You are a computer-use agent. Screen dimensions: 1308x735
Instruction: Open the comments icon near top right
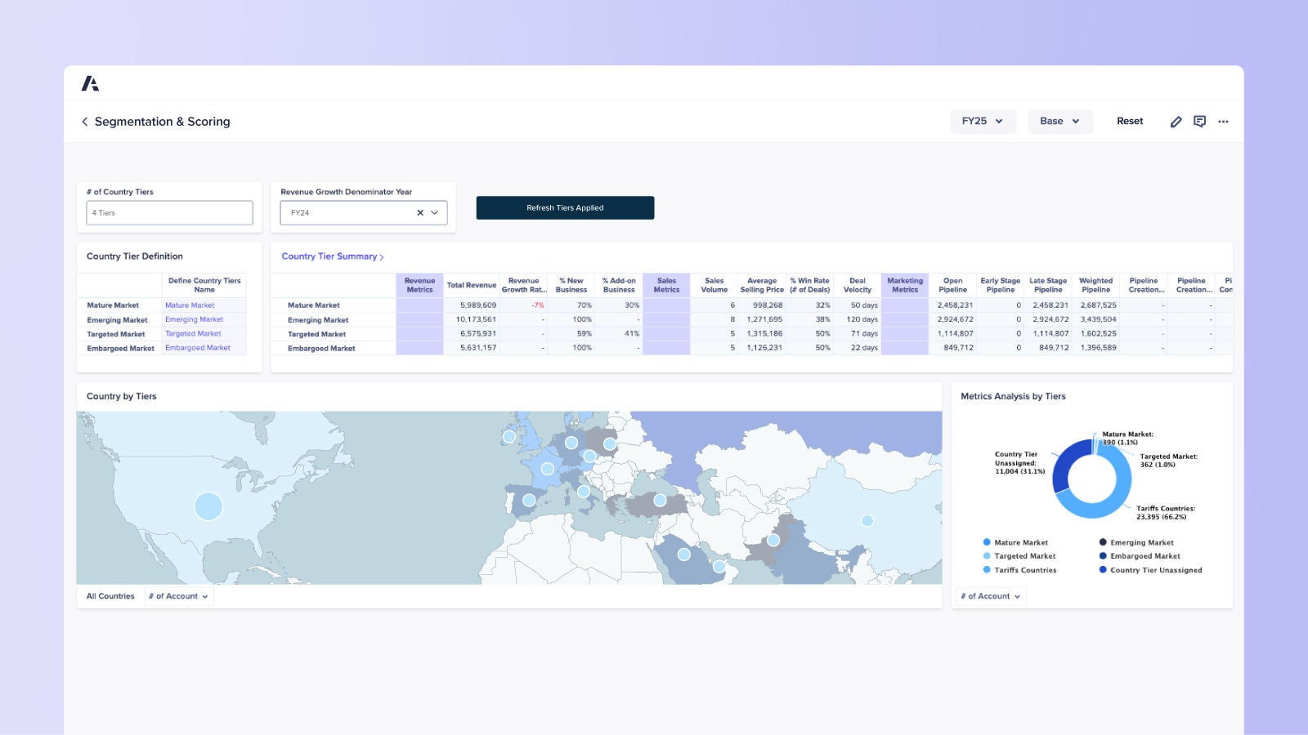click(x=1200, y=121)
